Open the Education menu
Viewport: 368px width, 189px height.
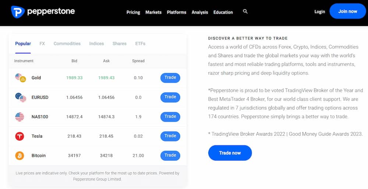(x=223, y=12)
